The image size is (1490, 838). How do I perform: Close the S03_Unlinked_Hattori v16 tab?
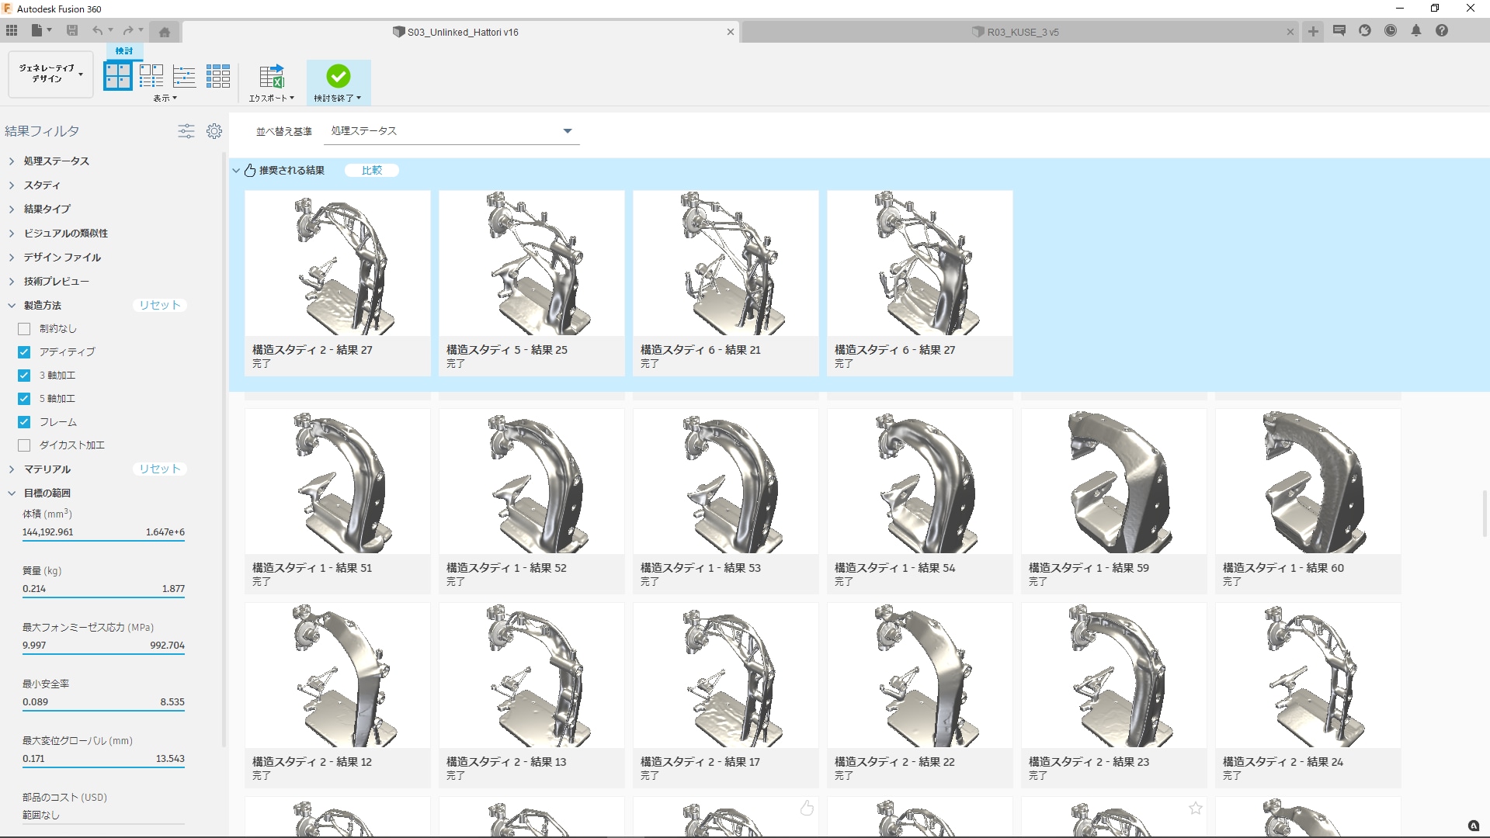pyautogui.click(x=731, y=32)
